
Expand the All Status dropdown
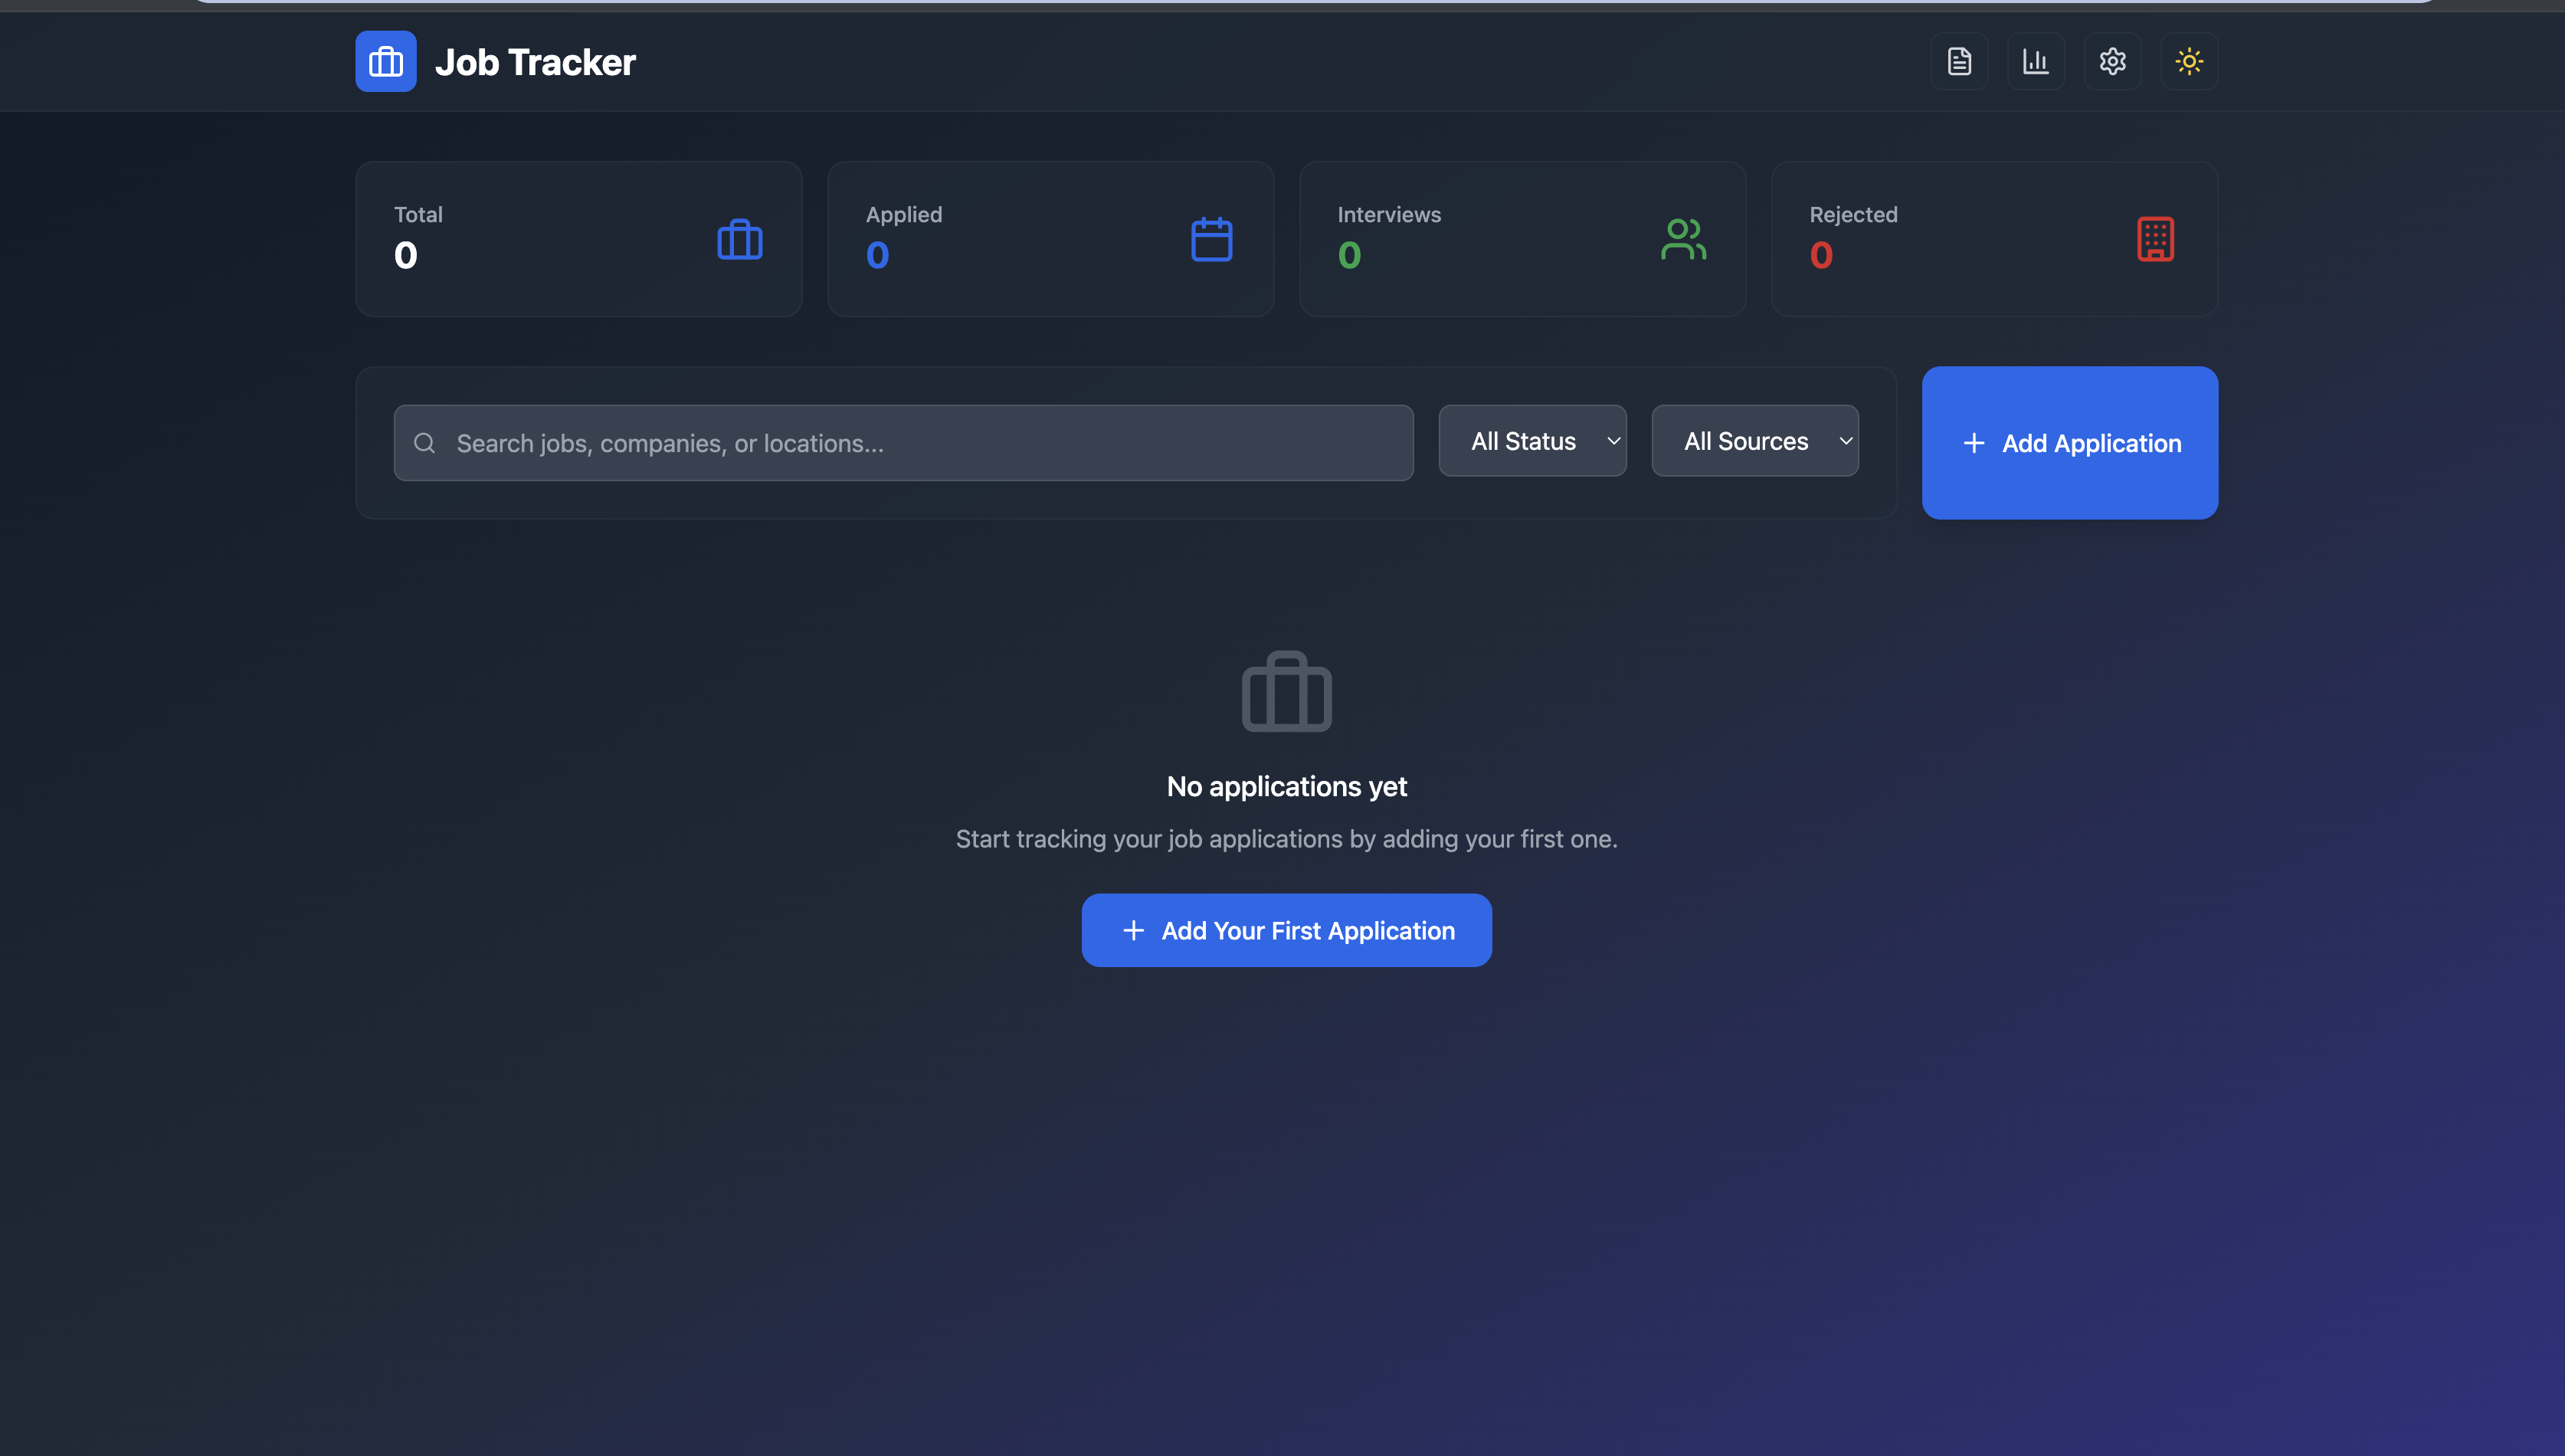1531,441
